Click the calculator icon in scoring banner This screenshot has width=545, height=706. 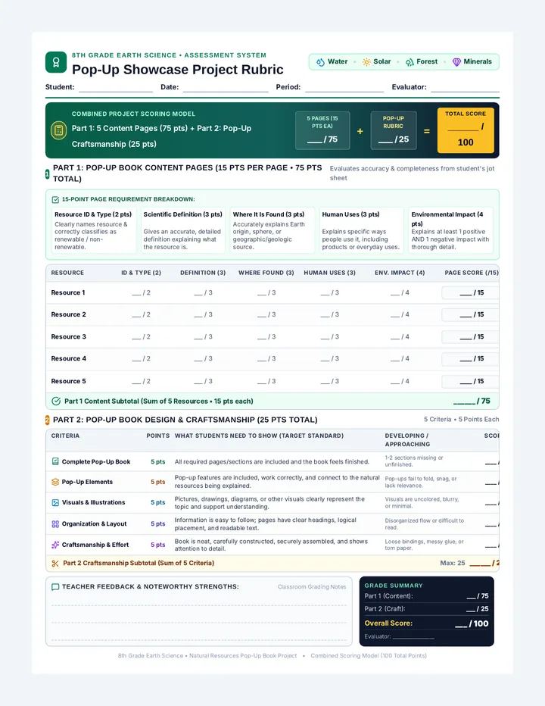[x=58, y=130]
